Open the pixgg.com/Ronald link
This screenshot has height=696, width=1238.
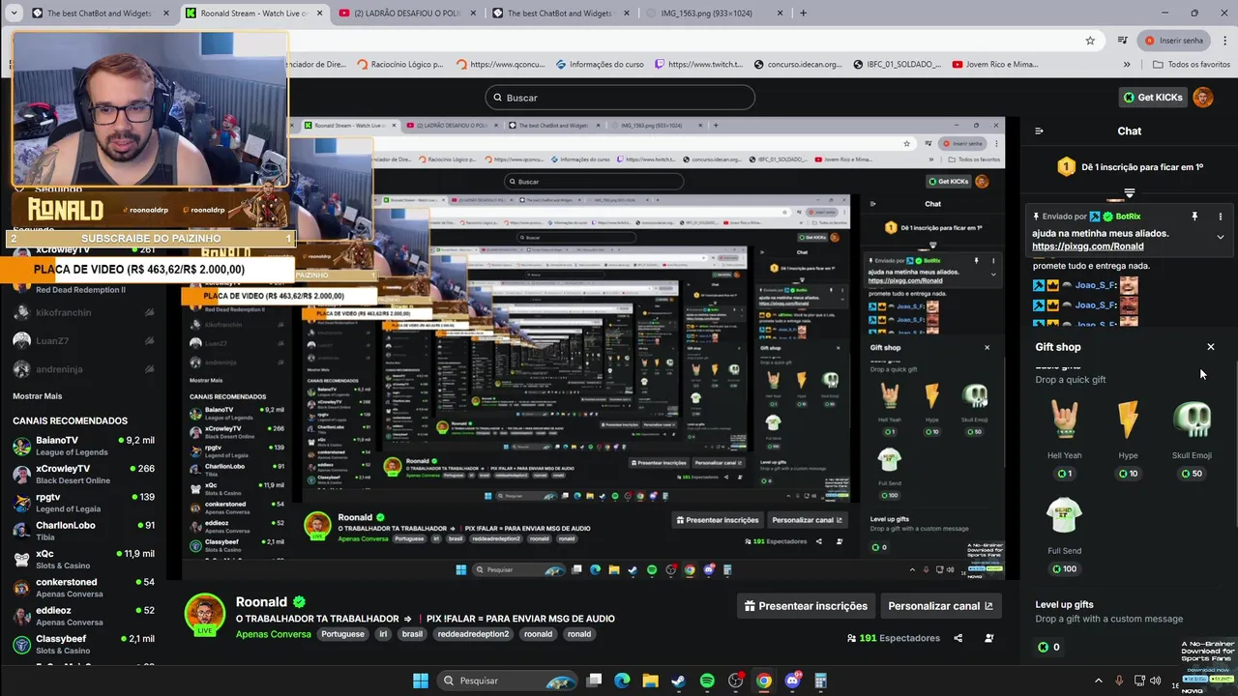1087,246
